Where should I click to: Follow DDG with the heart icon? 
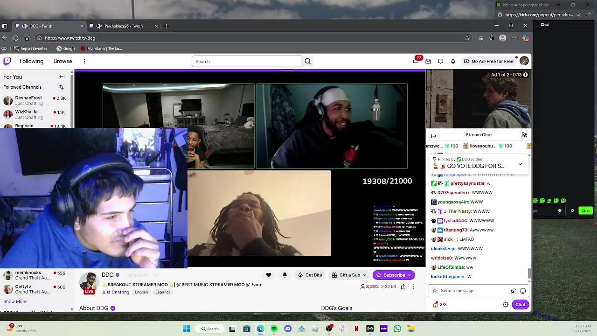(x=269, y=275)
